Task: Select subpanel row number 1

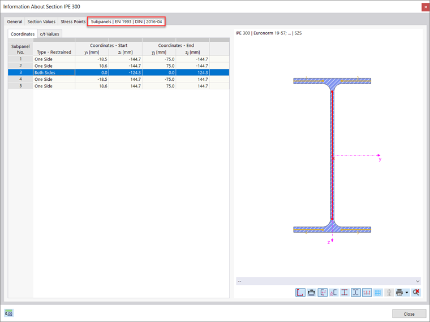Action: coord(118,59)
